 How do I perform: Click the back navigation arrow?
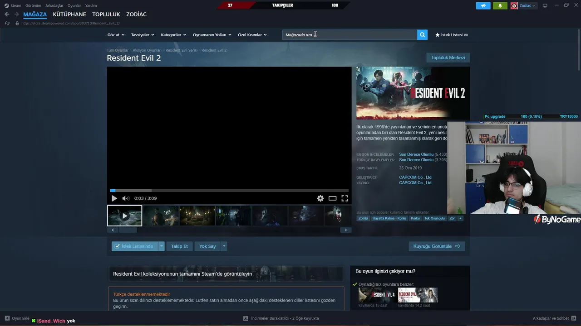tap(7, 14)
